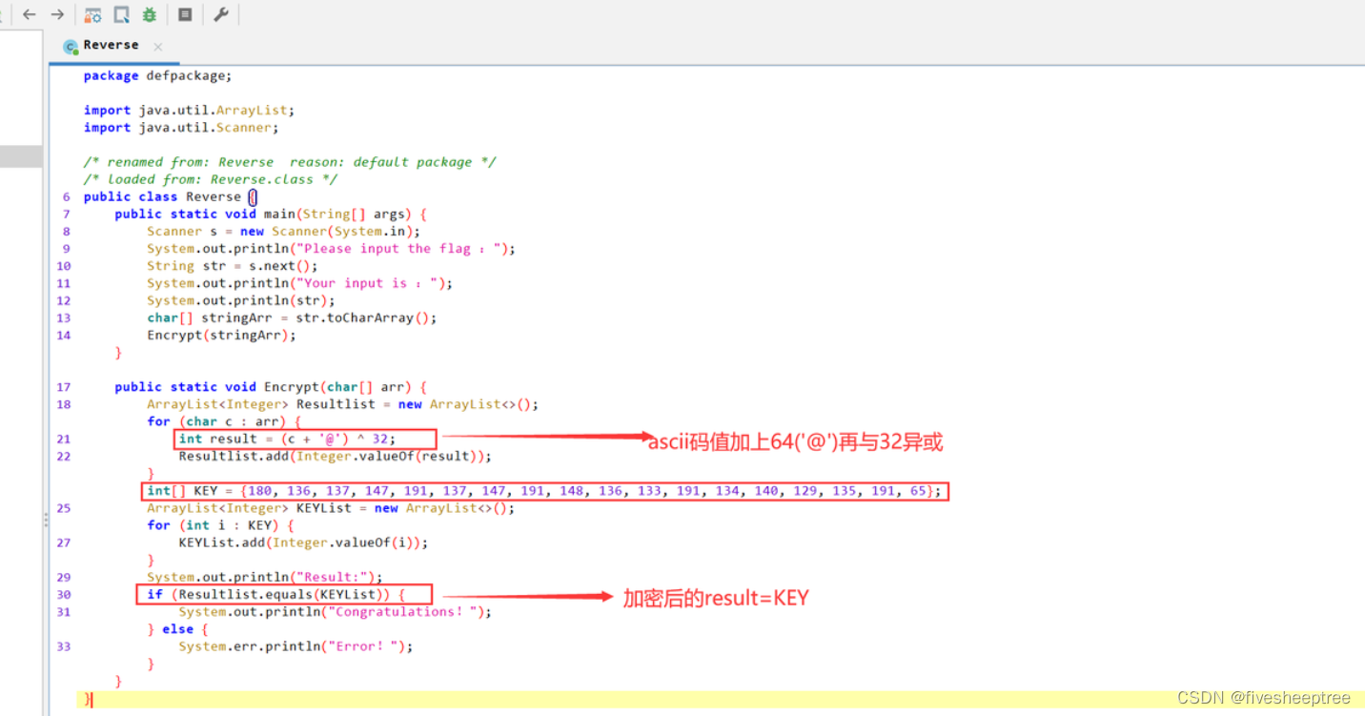Click the blue selection square toolbar icon
Viewport: 1365px width, 716px height.
point(120,14)
